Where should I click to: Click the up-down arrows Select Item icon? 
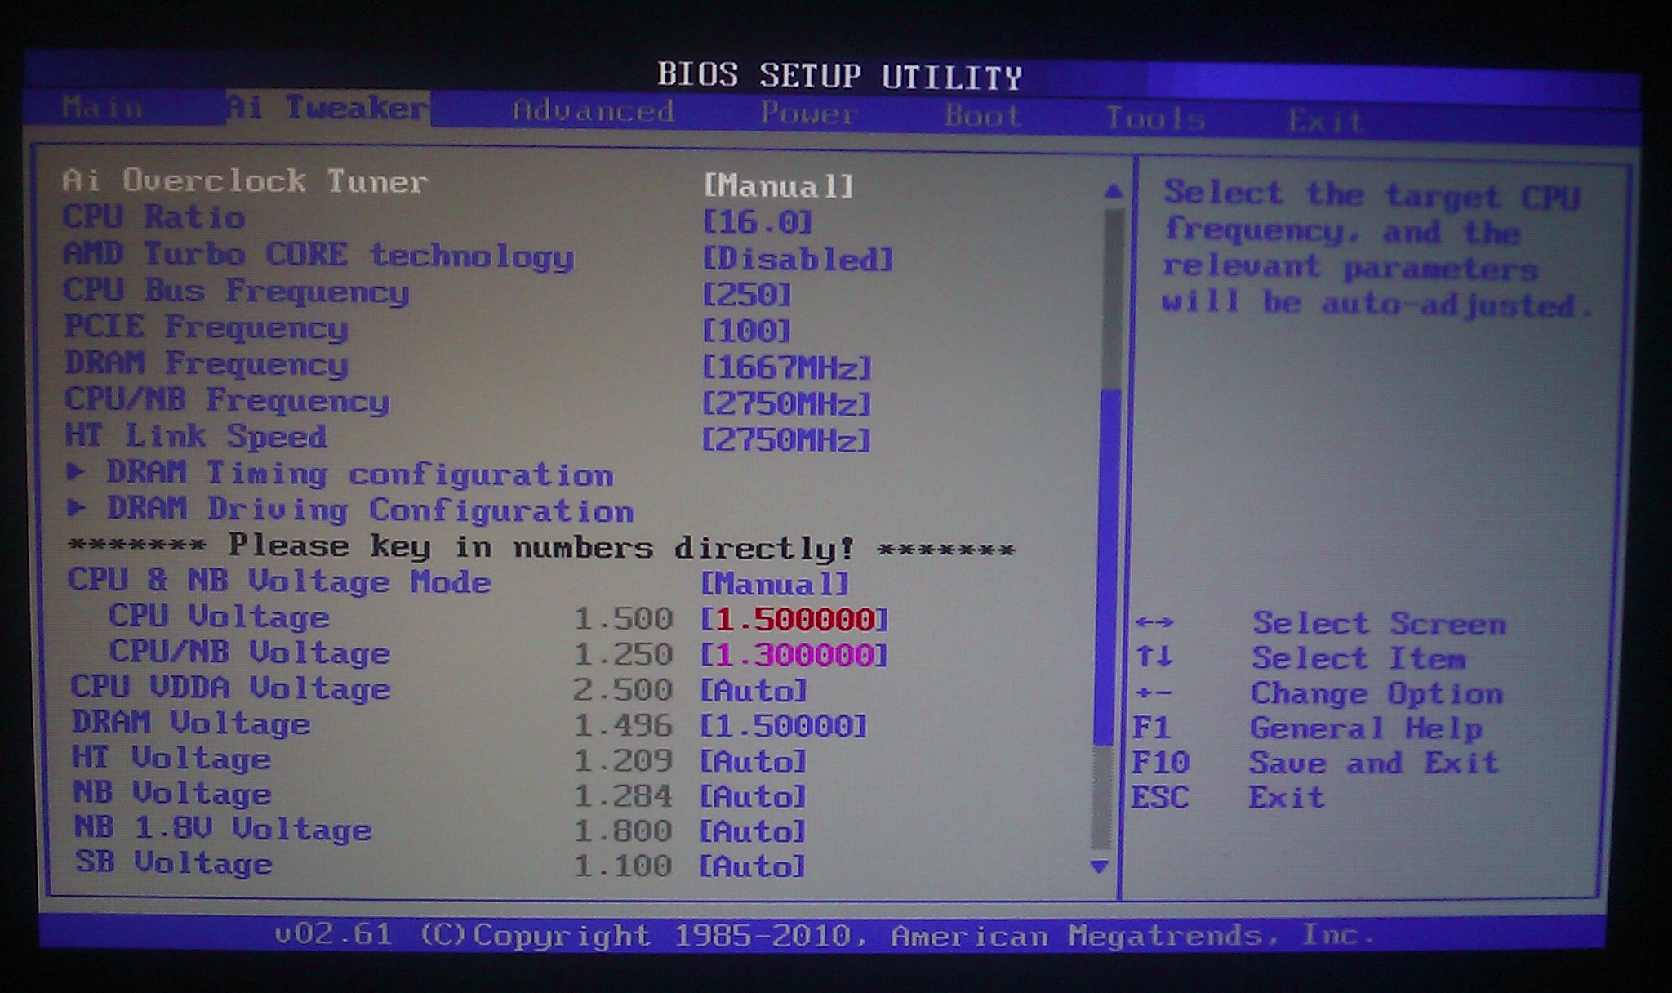(x=1154, y=657)
